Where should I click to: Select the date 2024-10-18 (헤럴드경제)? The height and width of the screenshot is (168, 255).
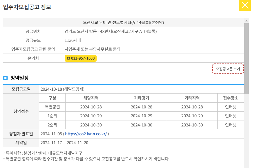coord(63,89)
